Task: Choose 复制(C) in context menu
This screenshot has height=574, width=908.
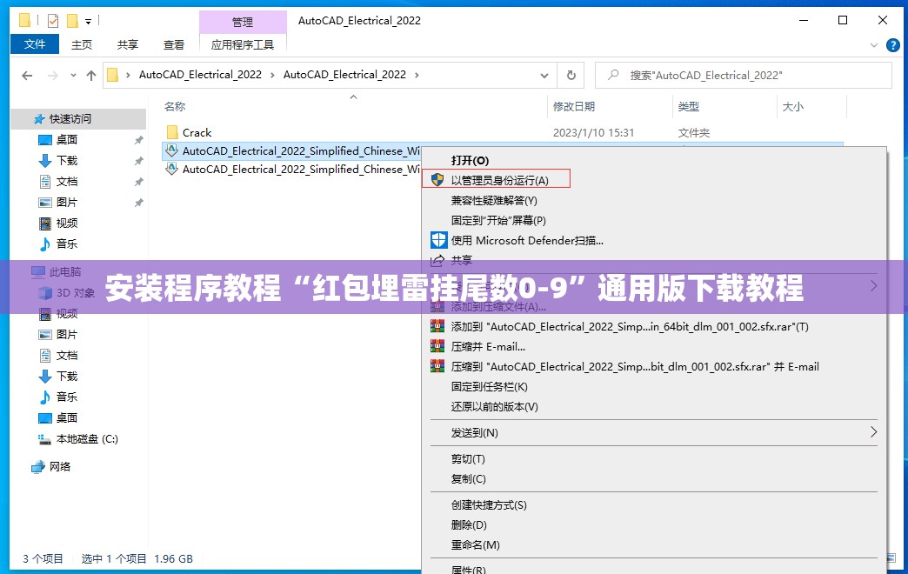Action: (x=468, y=479)
